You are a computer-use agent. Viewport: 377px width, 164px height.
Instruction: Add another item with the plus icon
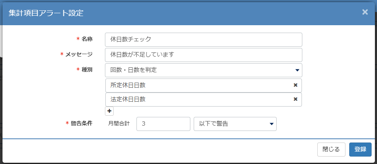[x=109, y=111]
